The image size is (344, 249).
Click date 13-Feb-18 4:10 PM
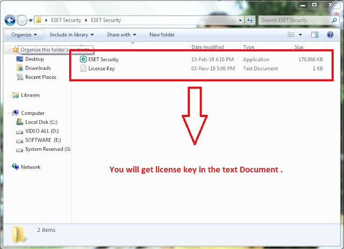click(x=212, y=60)
